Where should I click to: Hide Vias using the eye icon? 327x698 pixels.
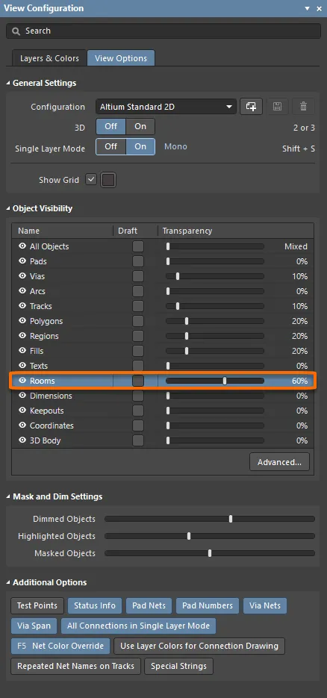click(x=22, y=276)
